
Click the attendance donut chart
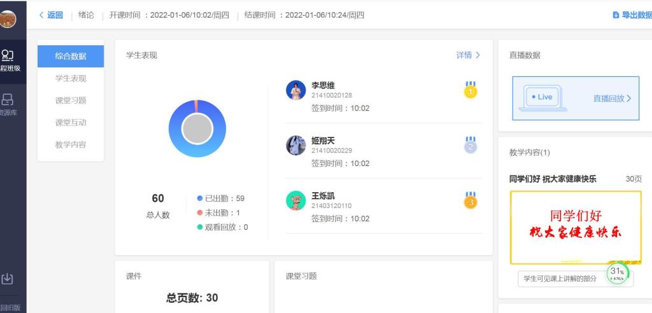coord(197,129)
